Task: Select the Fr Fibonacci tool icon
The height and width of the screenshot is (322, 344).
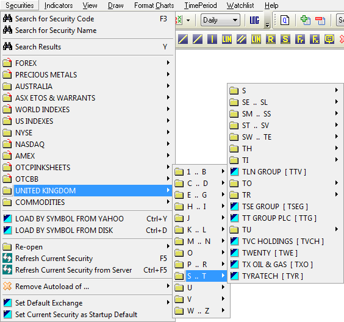Action: coord(300,39)
